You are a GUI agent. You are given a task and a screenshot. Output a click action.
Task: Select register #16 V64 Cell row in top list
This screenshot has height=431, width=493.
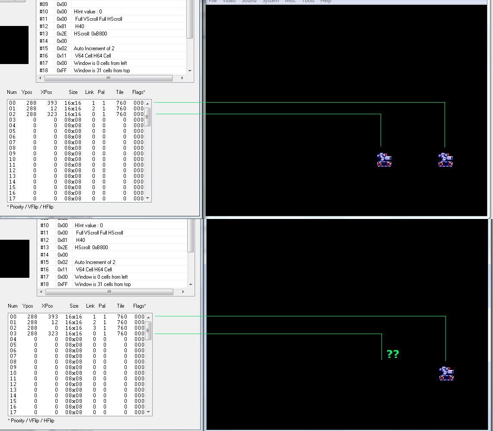click(x=112, y=56)
